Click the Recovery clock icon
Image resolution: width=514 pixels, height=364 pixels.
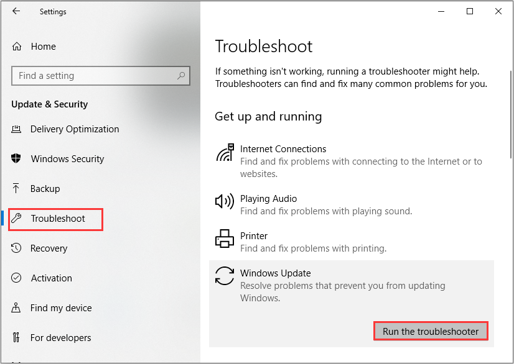pos(17,248)
